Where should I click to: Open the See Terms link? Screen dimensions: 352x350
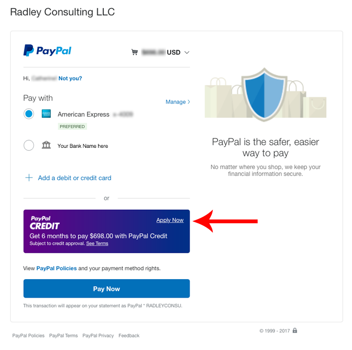click(x=97, y=243)
